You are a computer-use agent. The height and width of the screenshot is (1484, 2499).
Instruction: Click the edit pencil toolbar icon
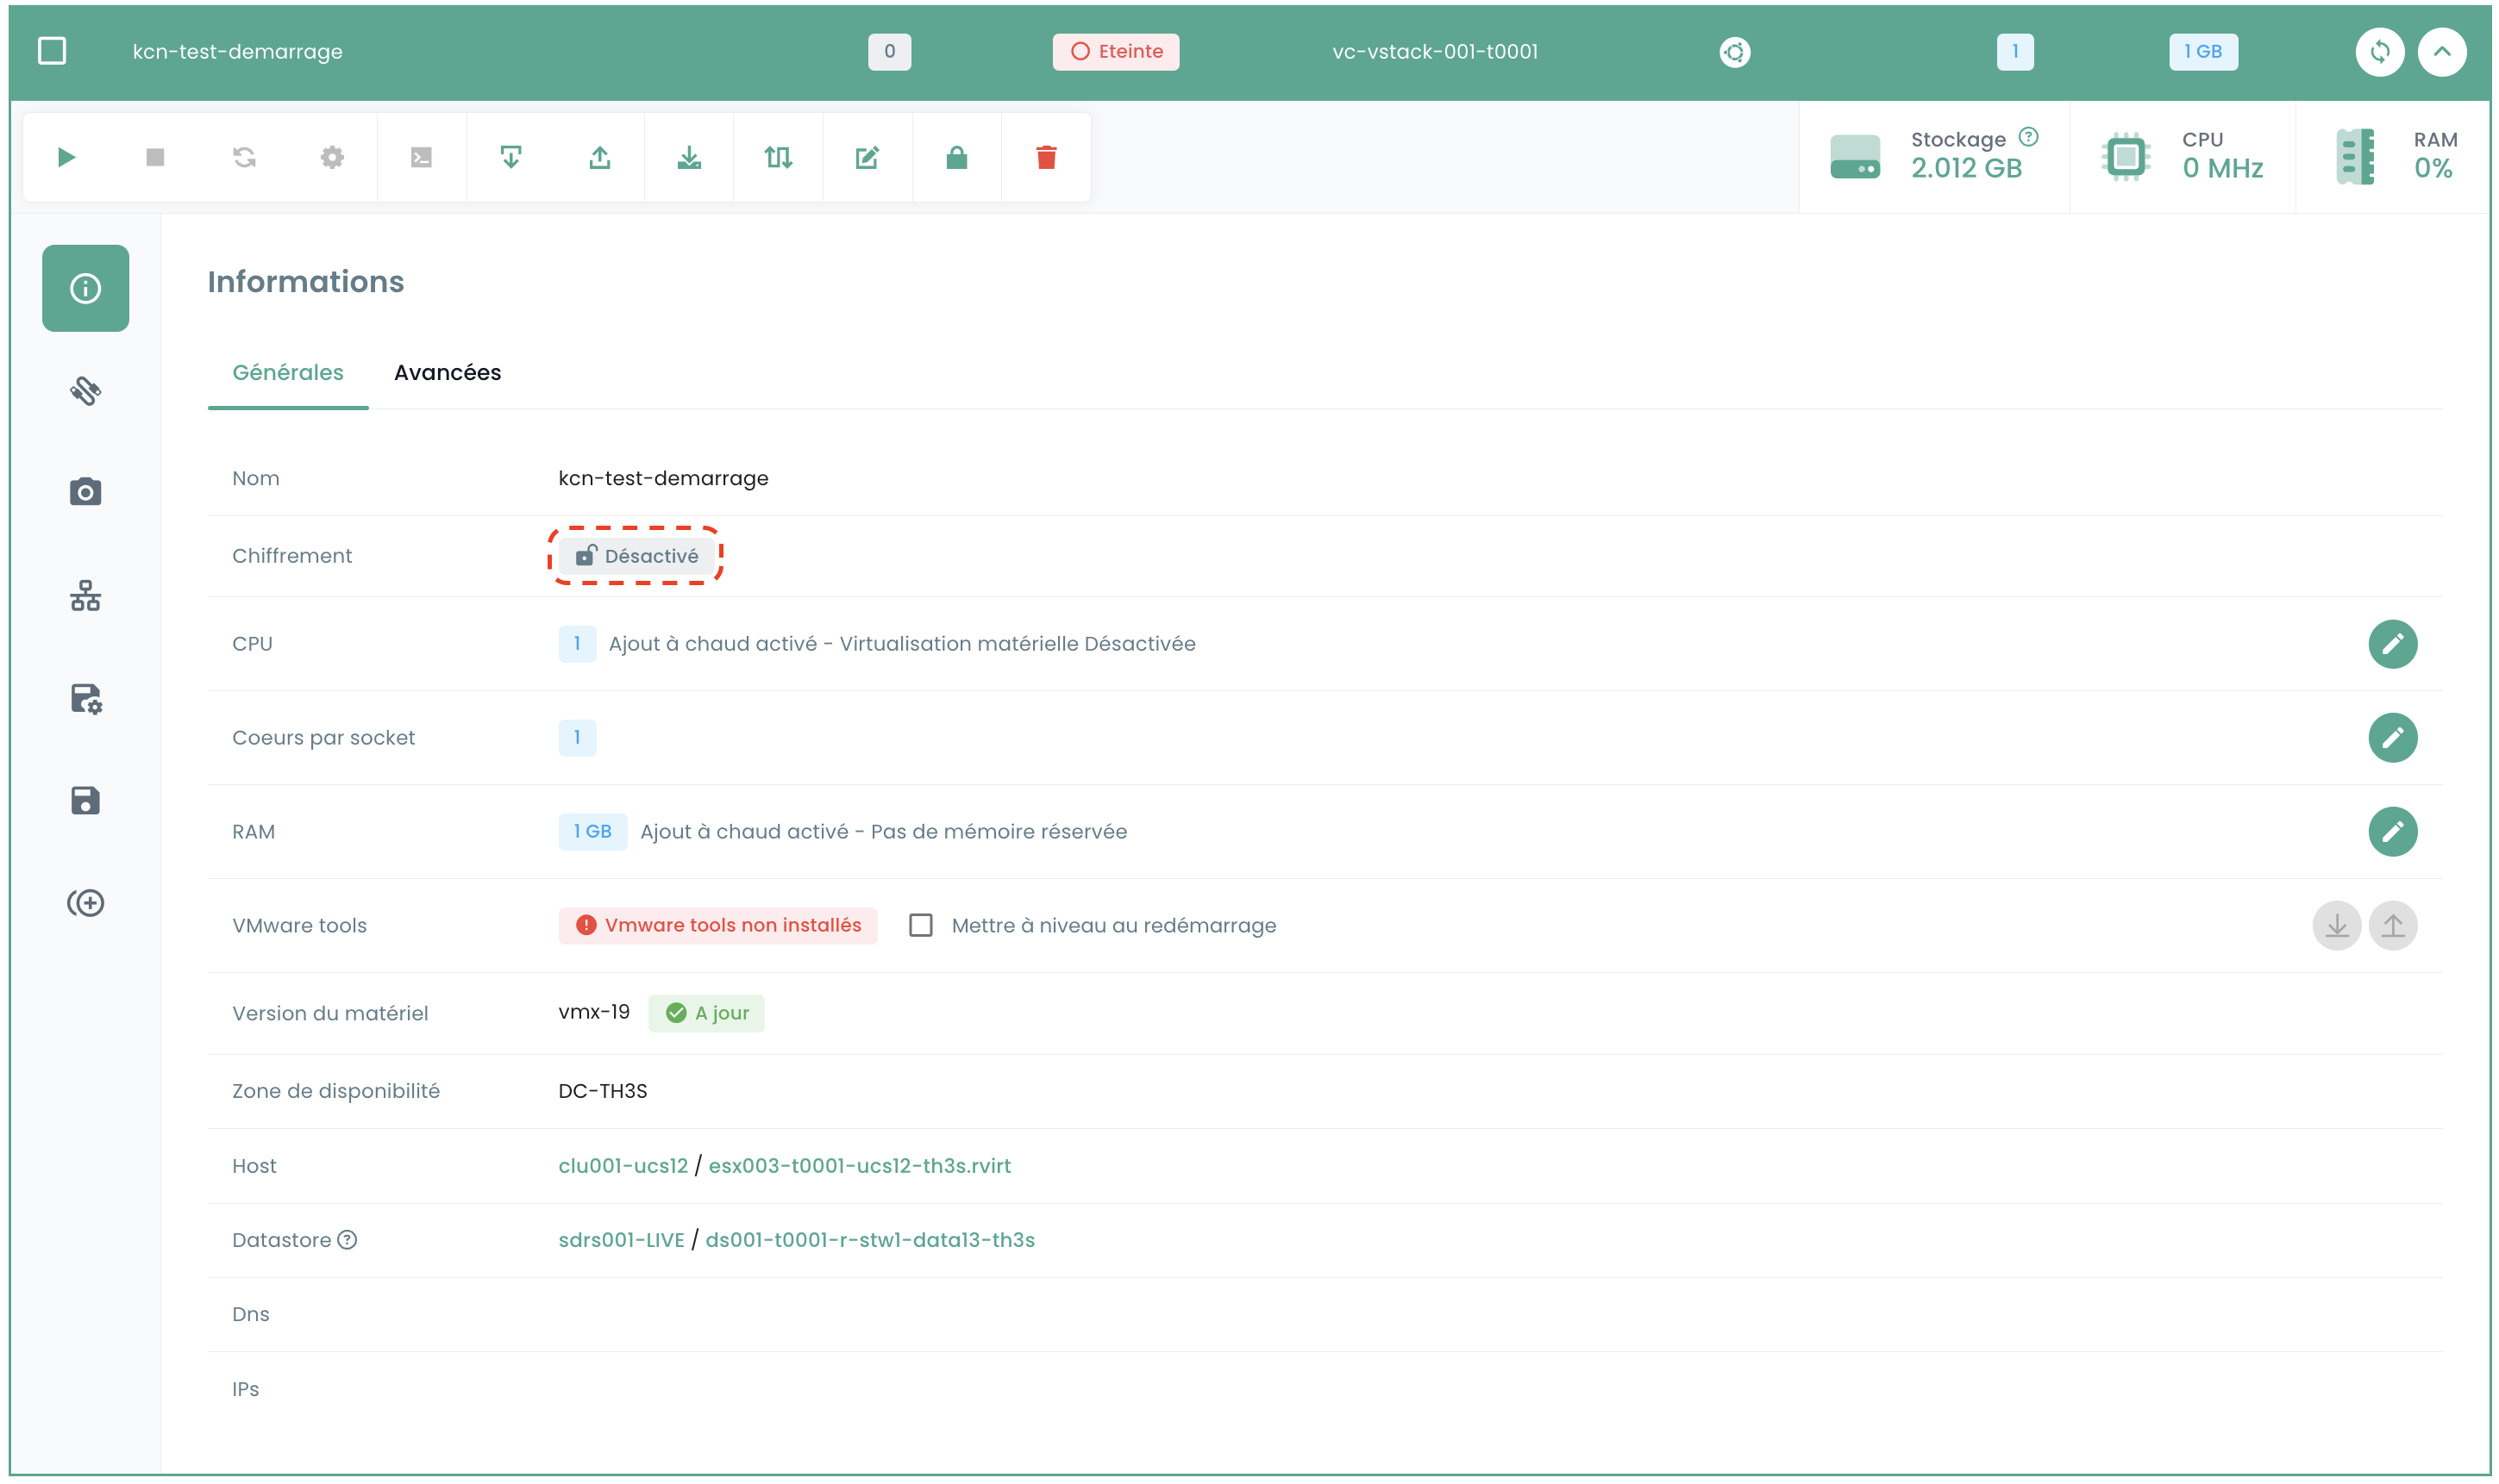point(867,157)
